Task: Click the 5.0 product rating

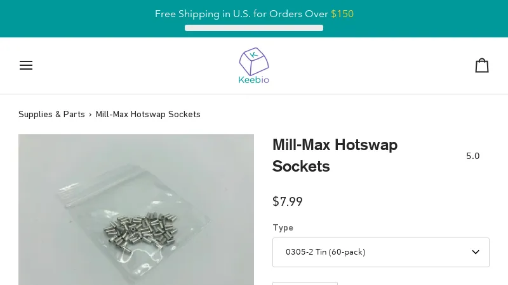Action: (x=472, y=156)
